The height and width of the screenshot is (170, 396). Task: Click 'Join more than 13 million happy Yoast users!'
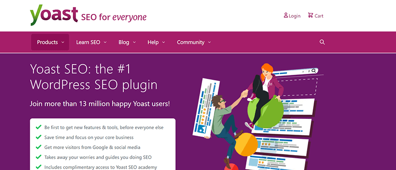[100, 104]
